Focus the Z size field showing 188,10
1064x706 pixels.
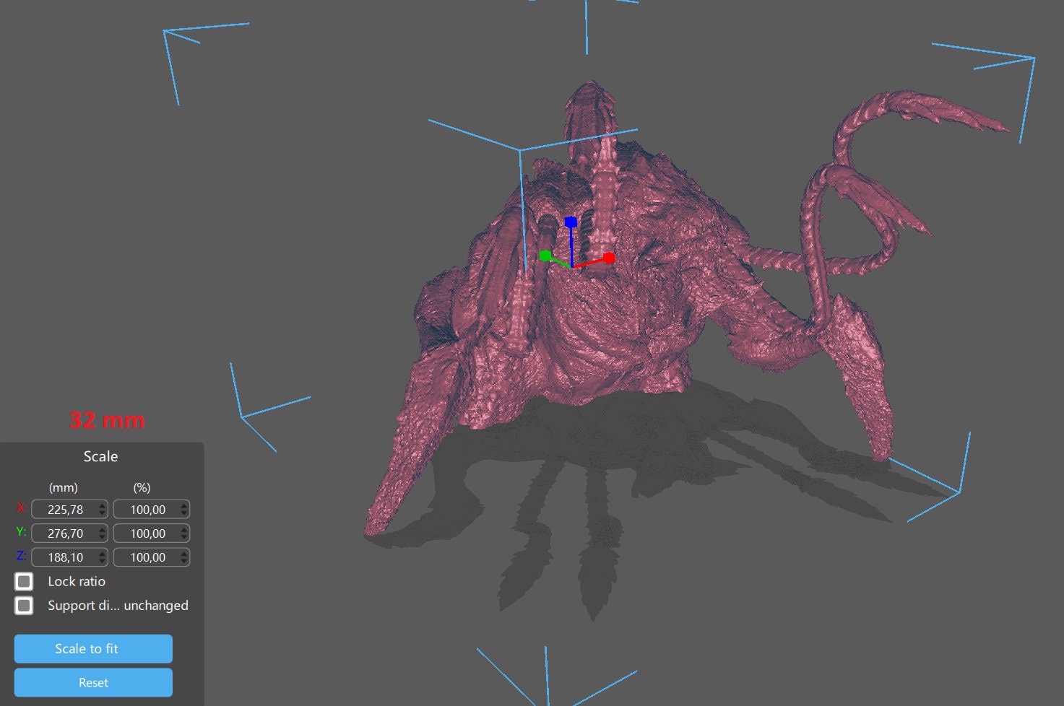pyautogui.click(x=64, y=557)
